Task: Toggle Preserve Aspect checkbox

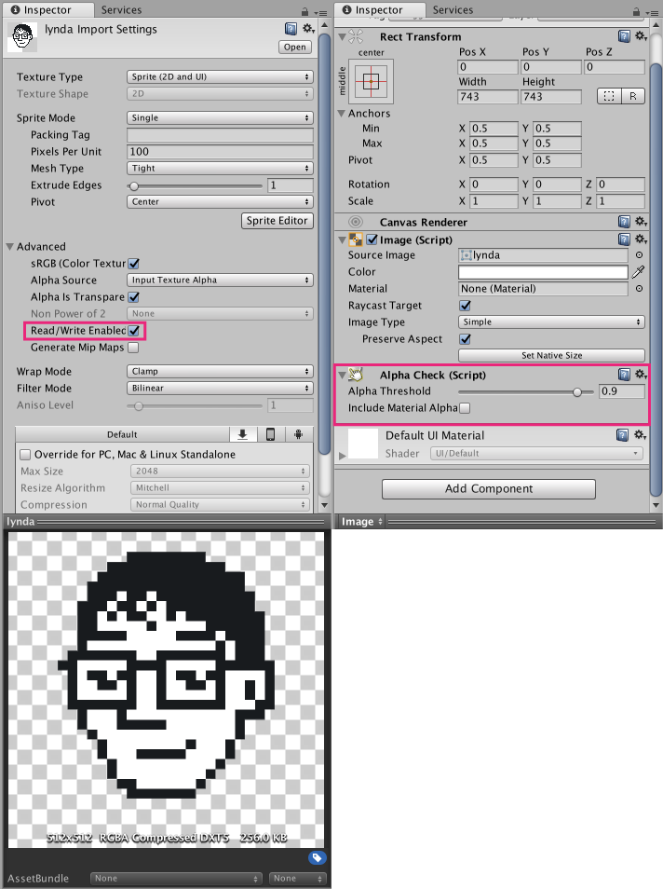Action: click(466, 339)
